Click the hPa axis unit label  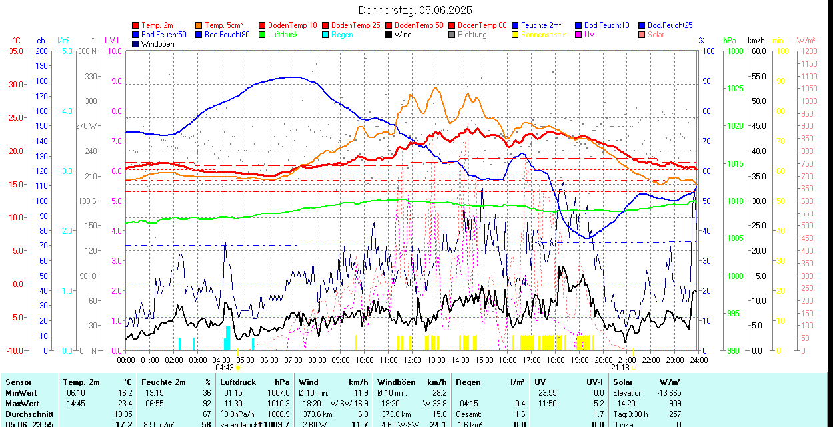[x=729, y=41]
